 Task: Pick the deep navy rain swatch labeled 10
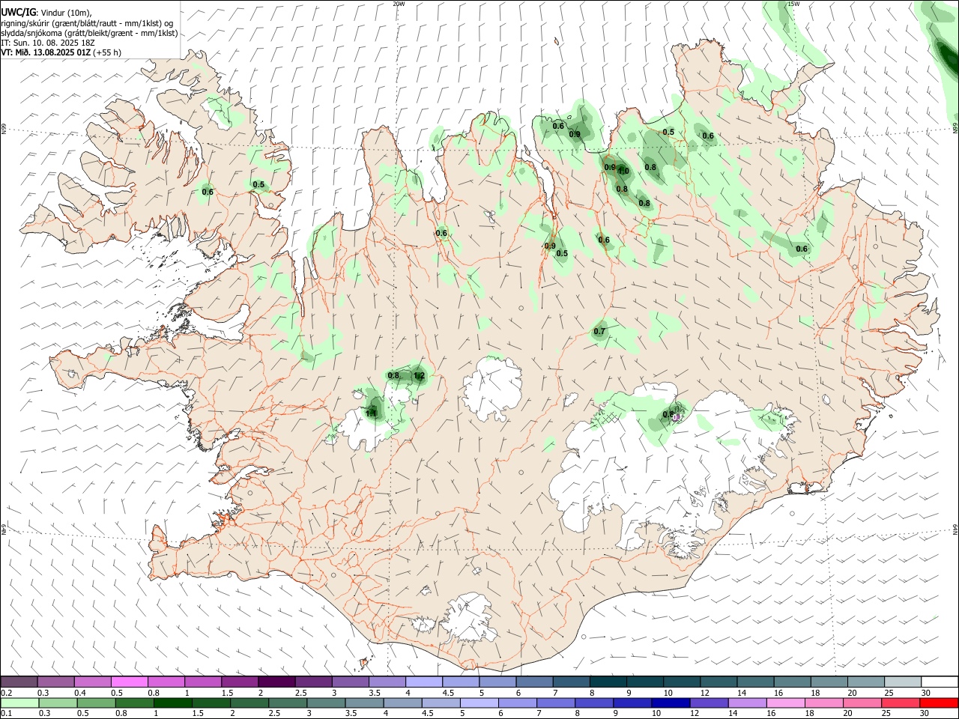click(671, 703)
